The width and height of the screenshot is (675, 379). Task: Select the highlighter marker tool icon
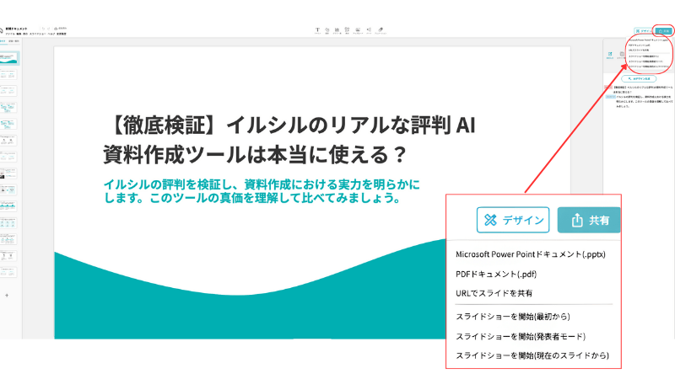(x=381, y=30)
